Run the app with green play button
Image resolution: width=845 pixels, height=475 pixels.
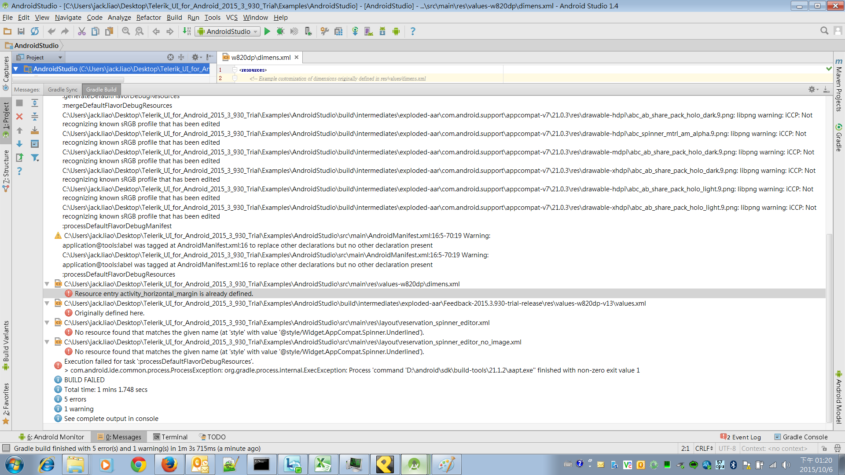pos(267,31)
